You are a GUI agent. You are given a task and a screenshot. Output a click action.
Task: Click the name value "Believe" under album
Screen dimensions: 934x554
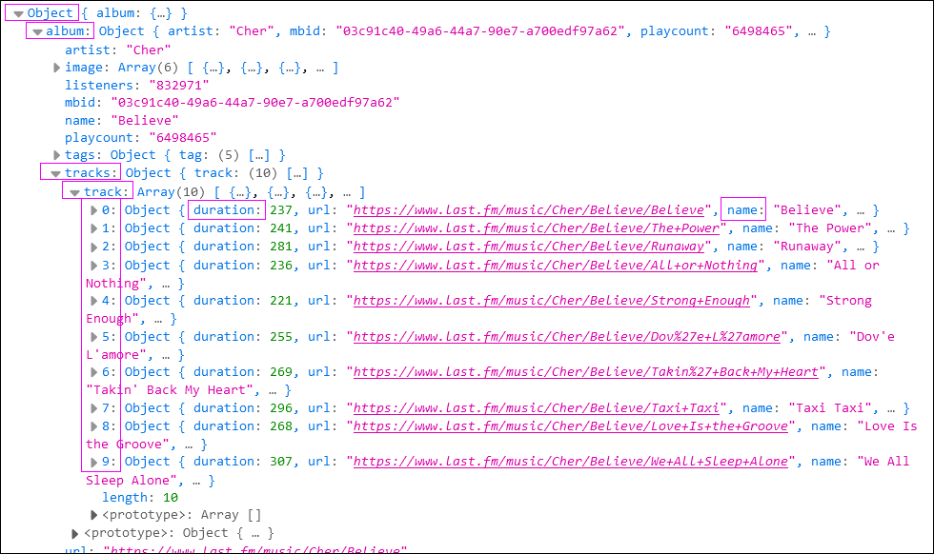145,120
